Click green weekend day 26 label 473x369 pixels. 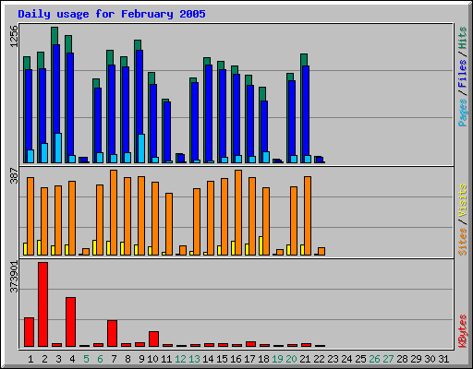pos(374,359)
